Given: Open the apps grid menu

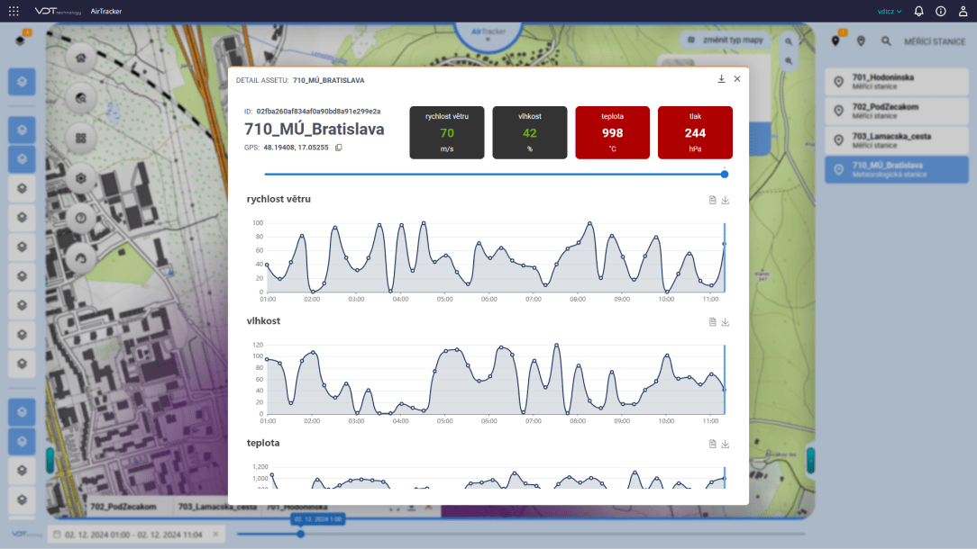Looking at the screenshot, I should click(14, 12).
